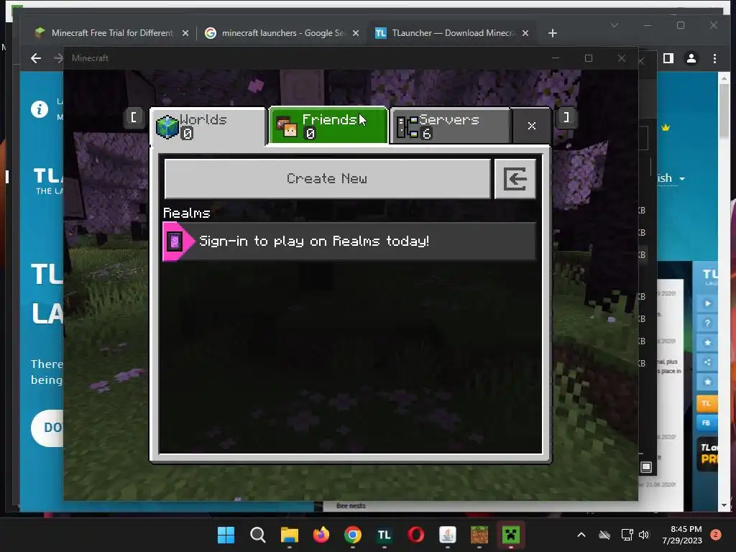The width and height of the screenshot is (736, 552).
Task: Open the Windows Start menu
Action: pyautogui.click(x=226, y=535)
